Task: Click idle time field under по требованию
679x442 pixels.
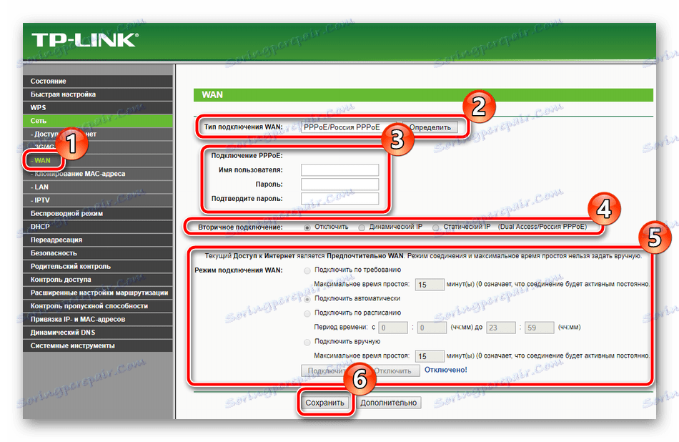Action: 430,284
